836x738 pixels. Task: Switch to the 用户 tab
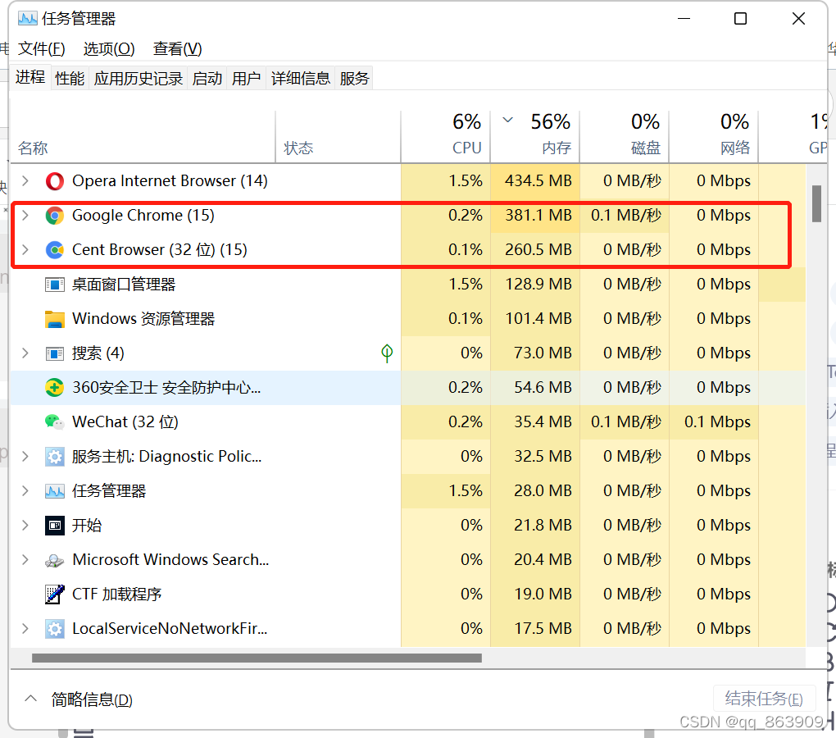point(246,79)
